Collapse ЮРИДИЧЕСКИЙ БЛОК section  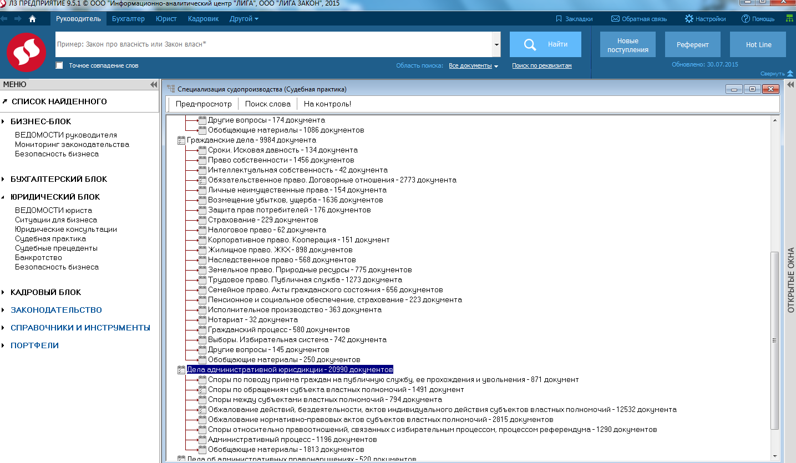click(3, 197)
